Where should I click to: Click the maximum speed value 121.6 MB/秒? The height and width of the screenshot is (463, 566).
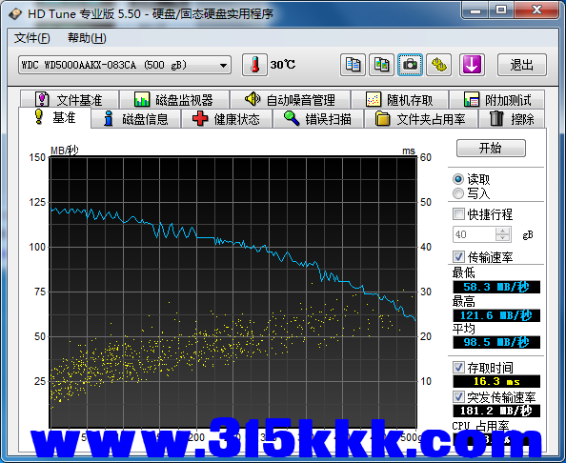[496, 315]
